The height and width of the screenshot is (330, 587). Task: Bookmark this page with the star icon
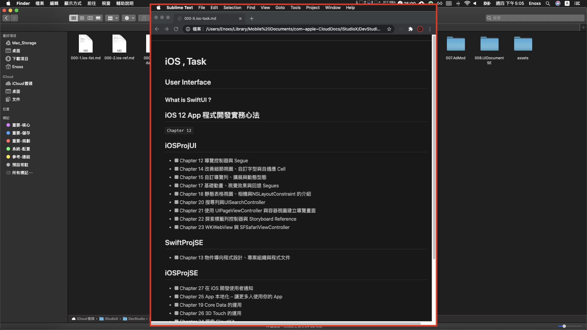point(389,29)
